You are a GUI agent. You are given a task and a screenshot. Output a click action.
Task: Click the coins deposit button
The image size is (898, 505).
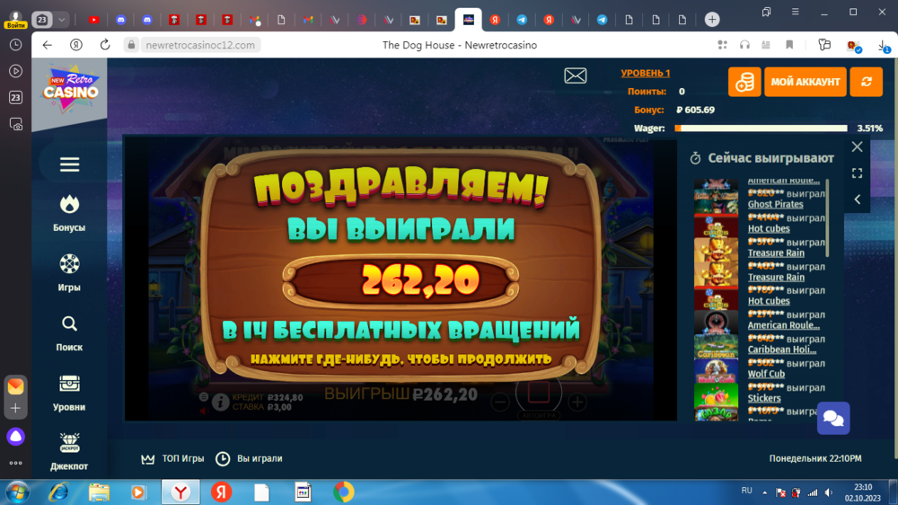click(744, 82)
